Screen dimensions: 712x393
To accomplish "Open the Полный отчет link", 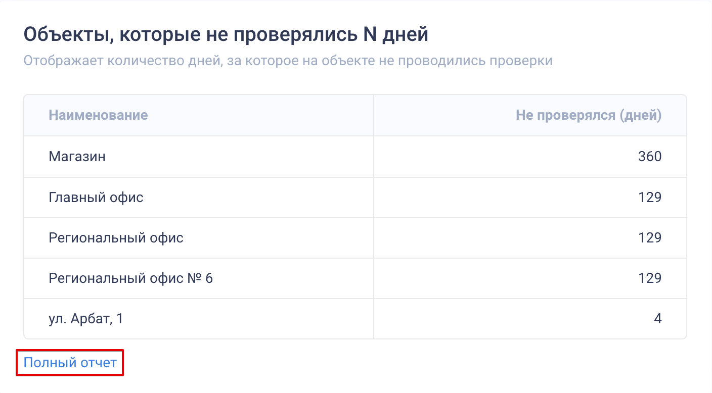I will click(x=70, y=363).
